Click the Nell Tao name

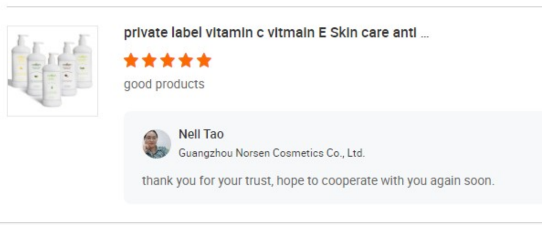tap(201, 134)
